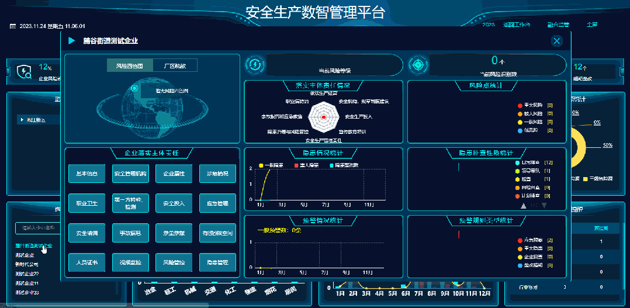Go to next legend page with down arrow
This screenshot has width=630, height=308.
[x=544, y=206]
